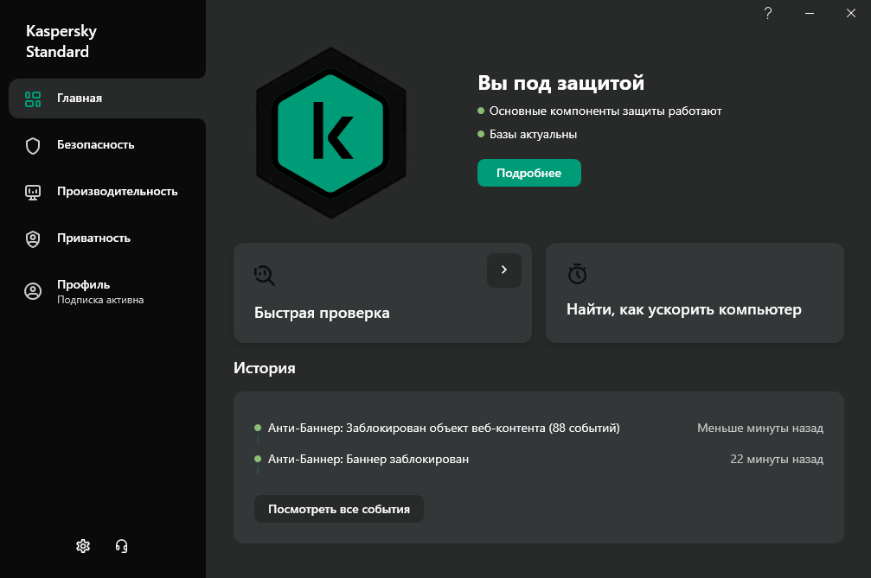
Task: Click the 22 минуты назад timestamp
Action: click(x=777, y=460)
